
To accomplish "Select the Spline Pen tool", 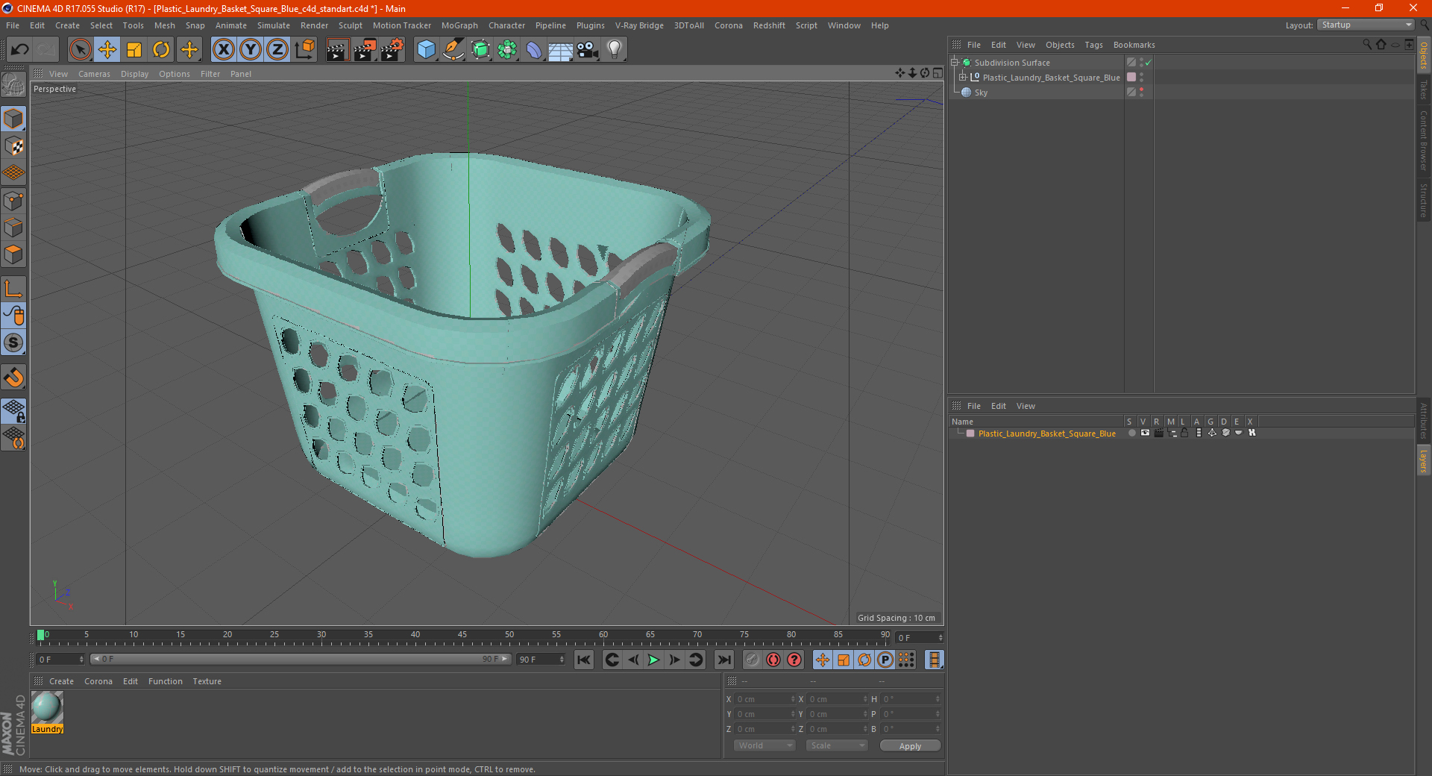I will [453, 50].
